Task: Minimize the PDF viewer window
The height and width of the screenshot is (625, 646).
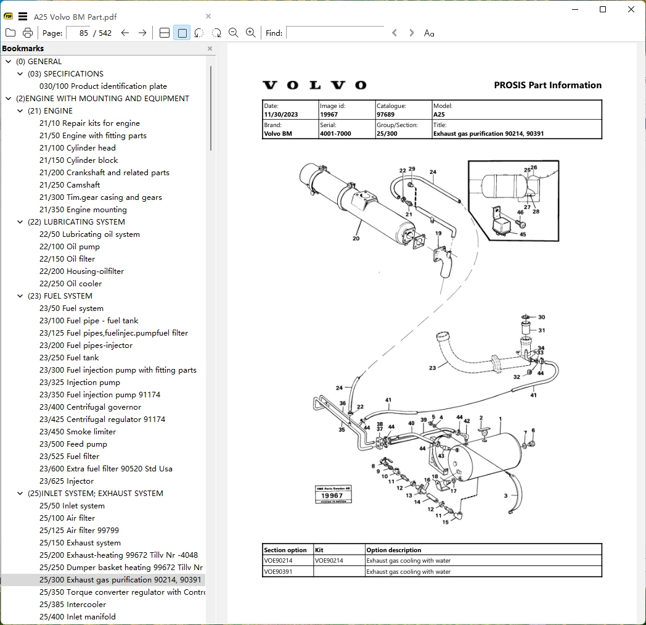Action: coord(575,9)
